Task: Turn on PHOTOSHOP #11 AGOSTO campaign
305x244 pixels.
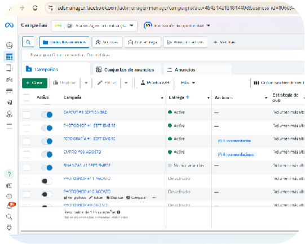Action: (47, 181)
